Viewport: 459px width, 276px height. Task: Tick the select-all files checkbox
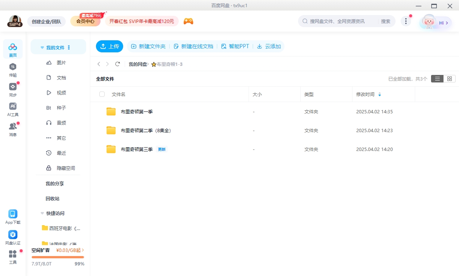pos(102,94)
